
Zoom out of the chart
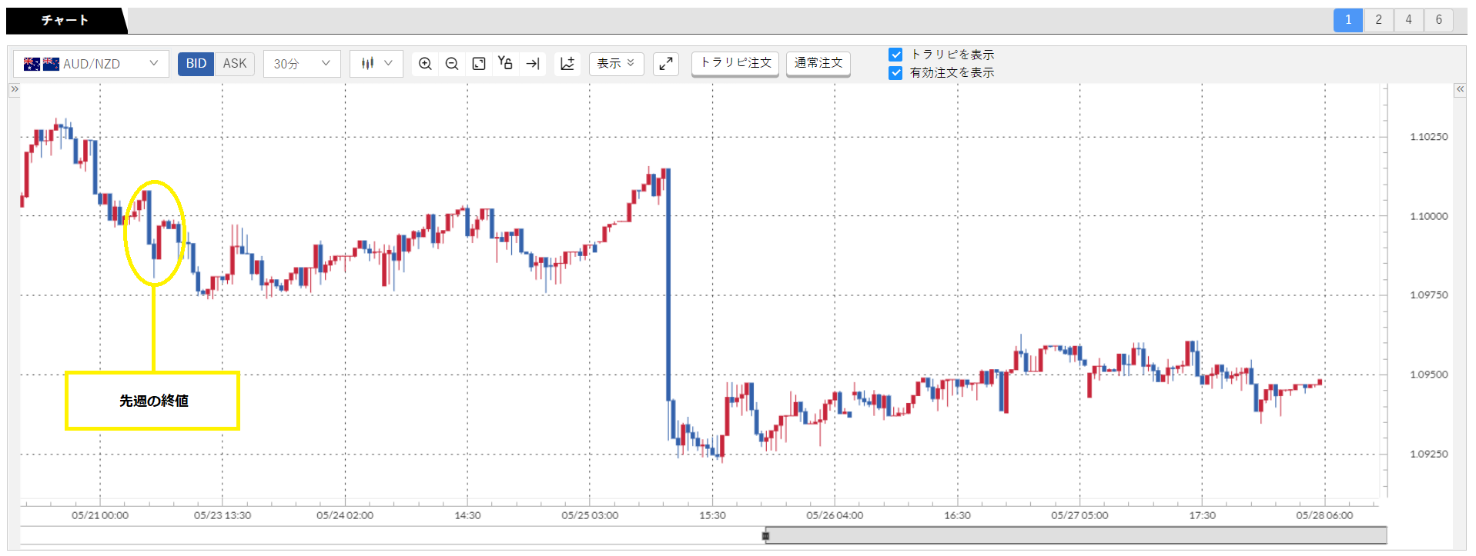pos(452,64)
